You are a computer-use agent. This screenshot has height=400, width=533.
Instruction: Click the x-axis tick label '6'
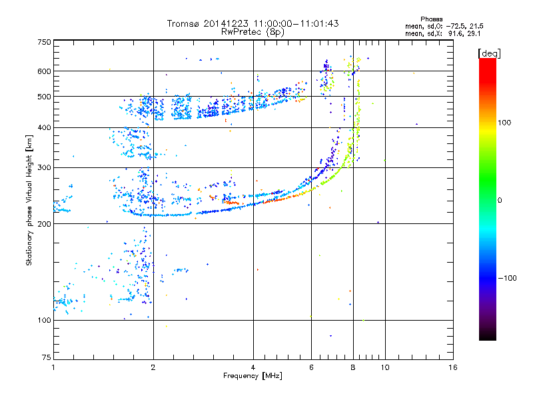tap(311, 367)
